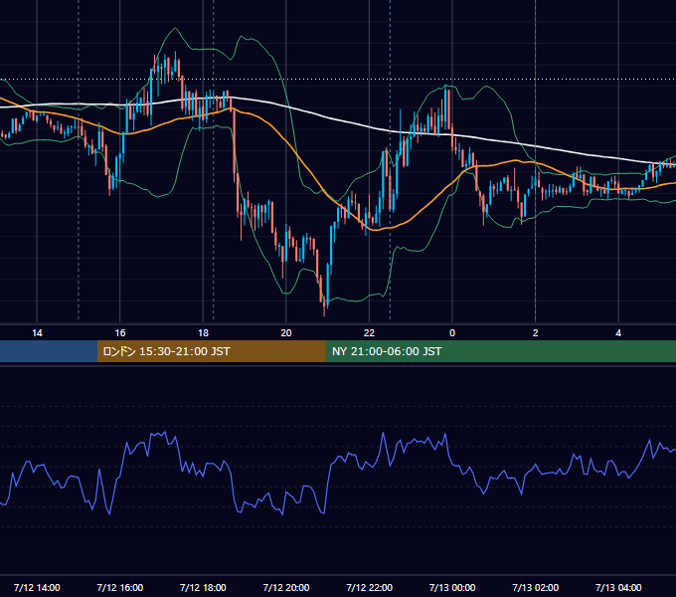This screenshot has height=597, width=676.
Task: Click the ロンドン 15:30-21:00 JST session bar
Action: tap(211, 351)
